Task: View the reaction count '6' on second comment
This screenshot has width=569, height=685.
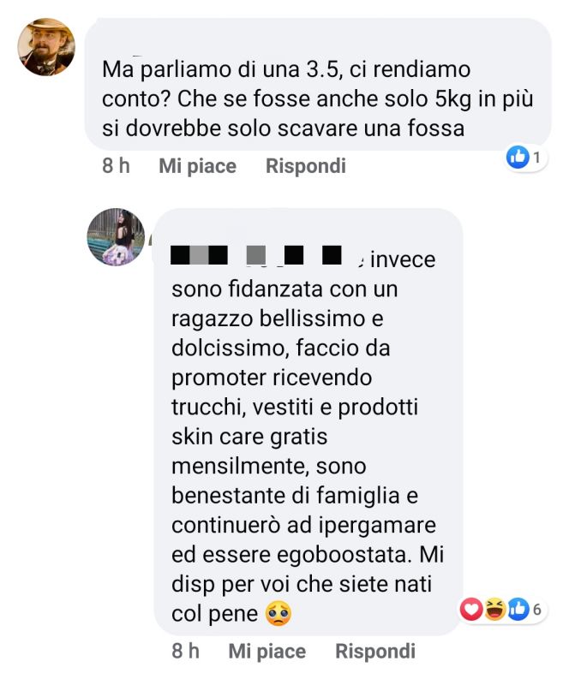Action: [537, 609]
